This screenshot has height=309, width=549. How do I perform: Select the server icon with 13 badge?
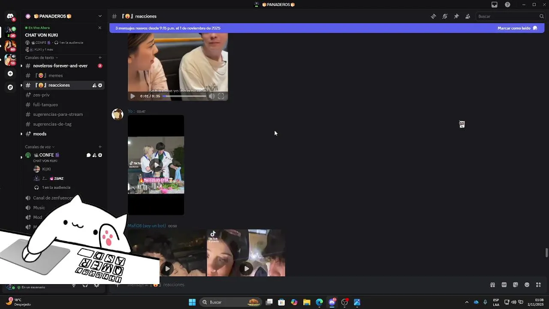tap(10, 60)
